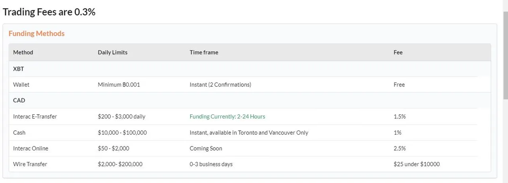Select the CAD section row

tap(250, 100)
